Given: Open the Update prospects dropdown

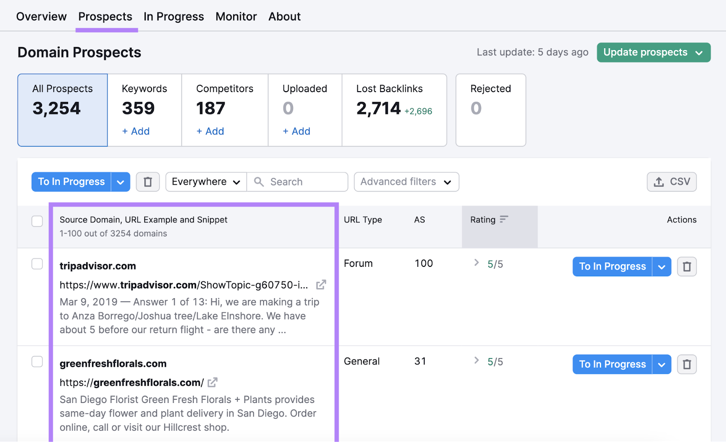Looking at the screenshot, I should tap(653, 53).
